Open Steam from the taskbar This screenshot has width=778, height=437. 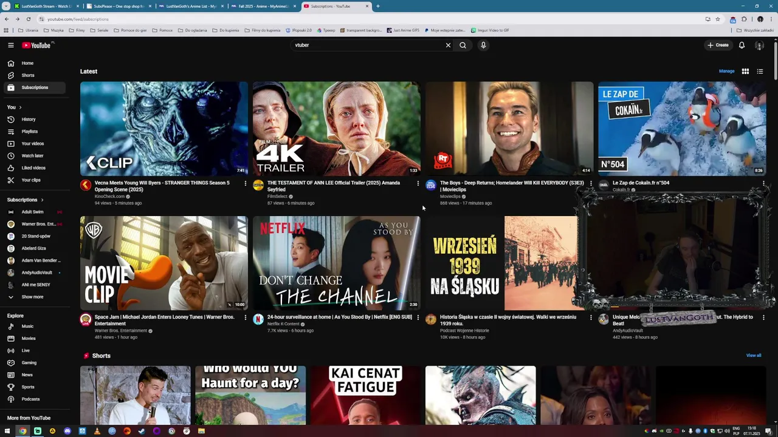[142, 431]
